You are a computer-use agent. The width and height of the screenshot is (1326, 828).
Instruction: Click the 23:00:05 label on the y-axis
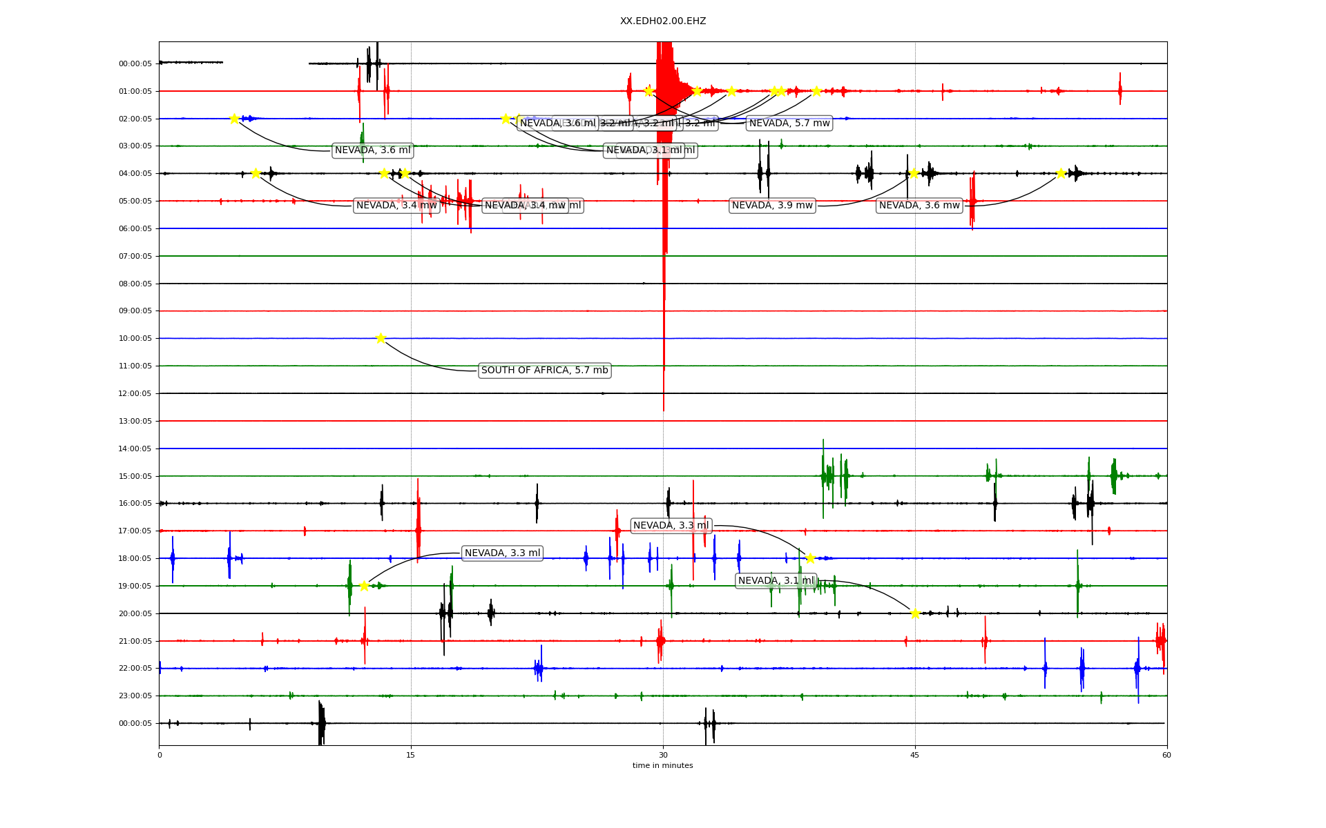click(x=135, y=696)
